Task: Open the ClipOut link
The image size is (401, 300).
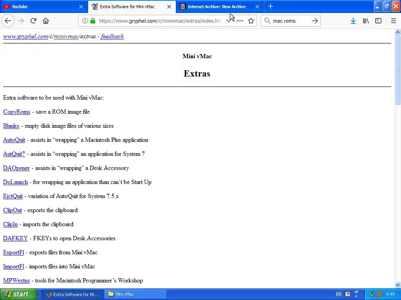Action: point(13,210)
